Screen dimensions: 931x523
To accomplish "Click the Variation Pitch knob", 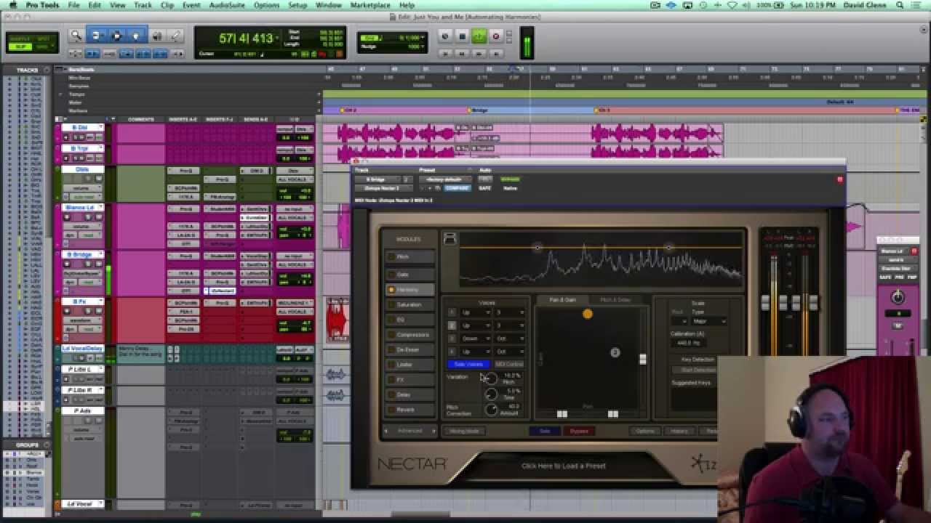I will click(x=490, y=378).
